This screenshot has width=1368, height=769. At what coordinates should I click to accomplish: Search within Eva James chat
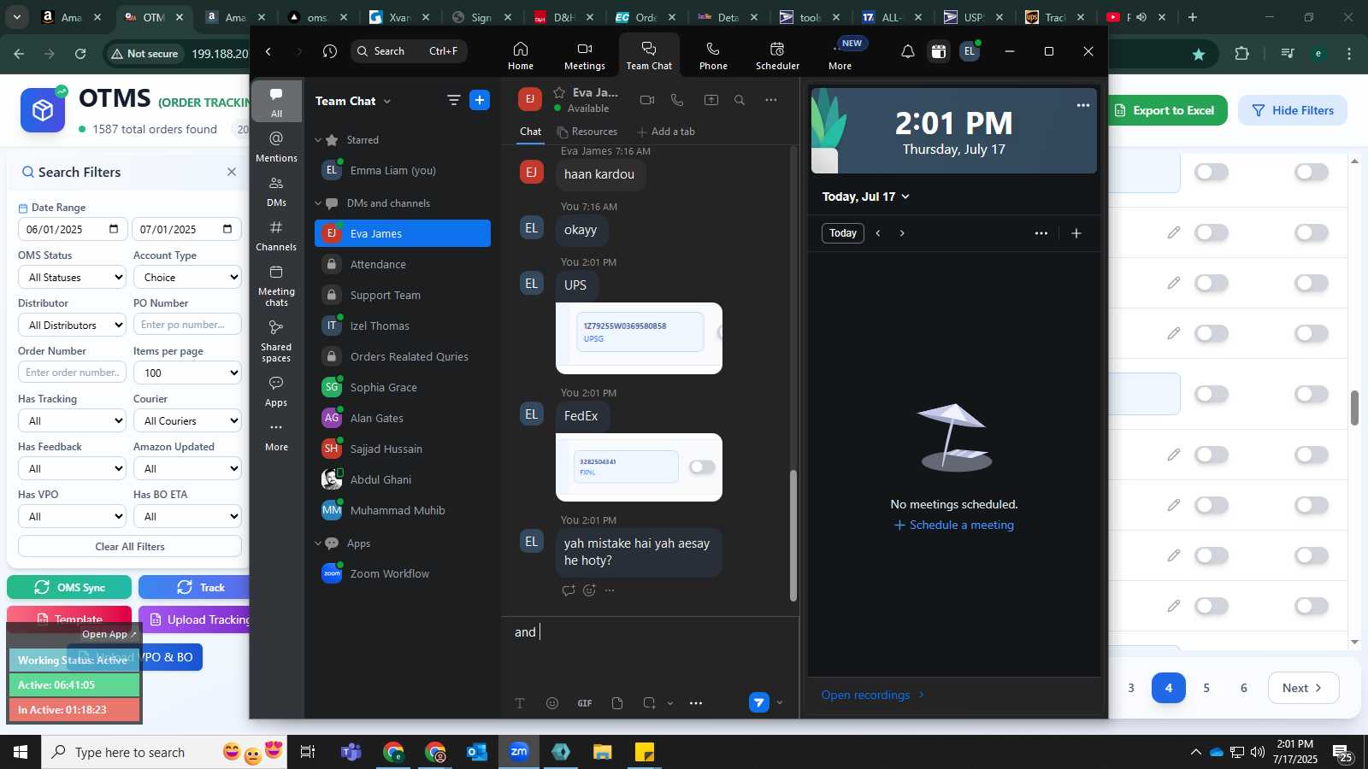[740, 100]
